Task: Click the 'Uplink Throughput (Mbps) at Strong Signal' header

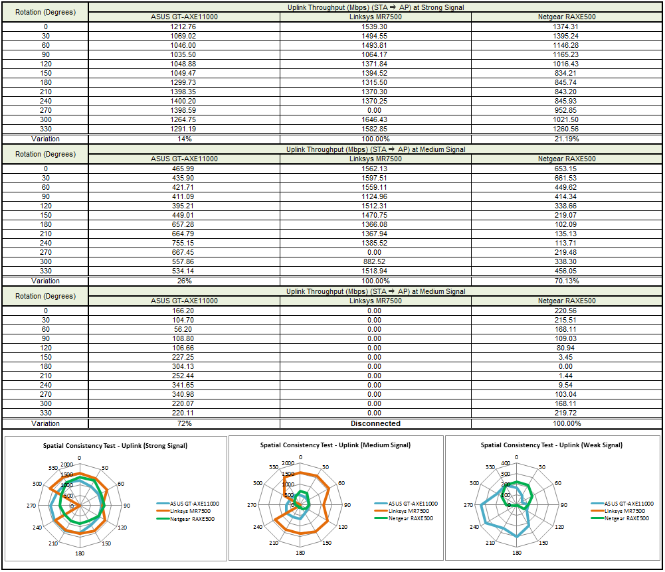Action: 376,7
